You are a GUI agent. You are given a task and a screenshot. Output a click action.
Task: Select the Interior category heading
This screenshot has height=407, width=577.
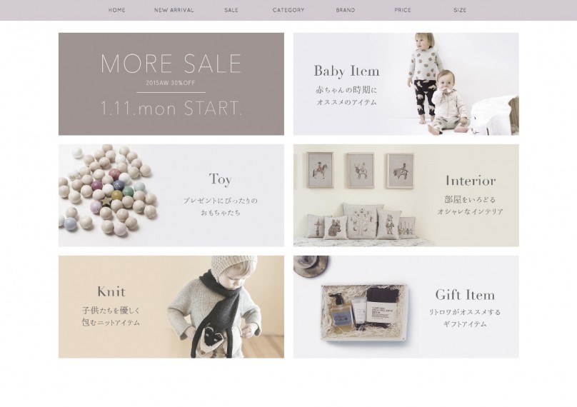tap(471, 181)
